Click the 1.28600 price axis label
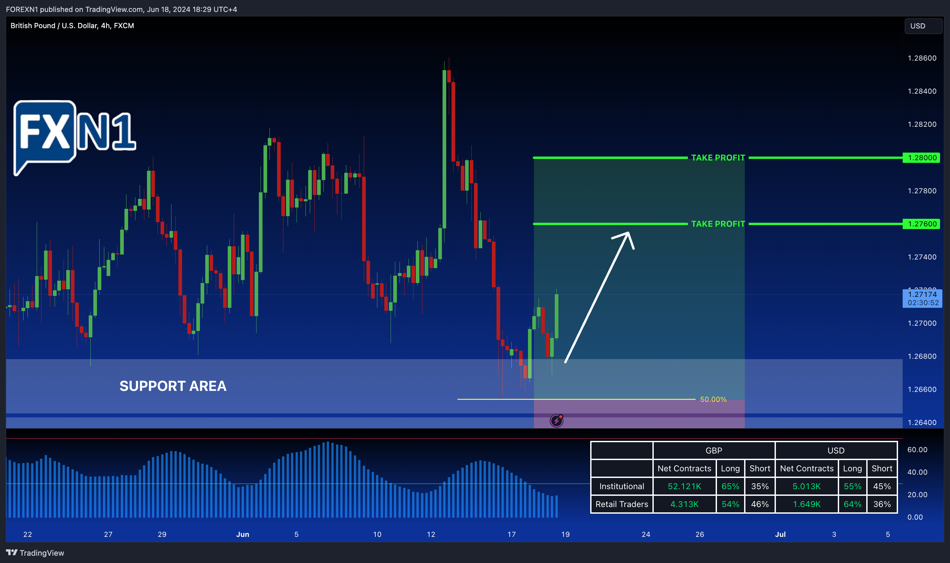950x563 pixels. coord(922,58)
